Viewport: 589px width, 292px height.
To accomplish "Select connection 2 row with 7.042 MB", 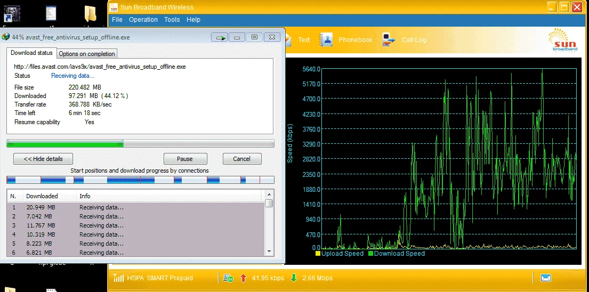I will coord(136,216).
